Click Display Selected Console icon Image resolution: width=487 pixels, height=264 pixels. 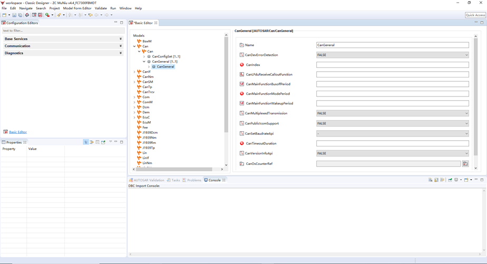[456, 180]
